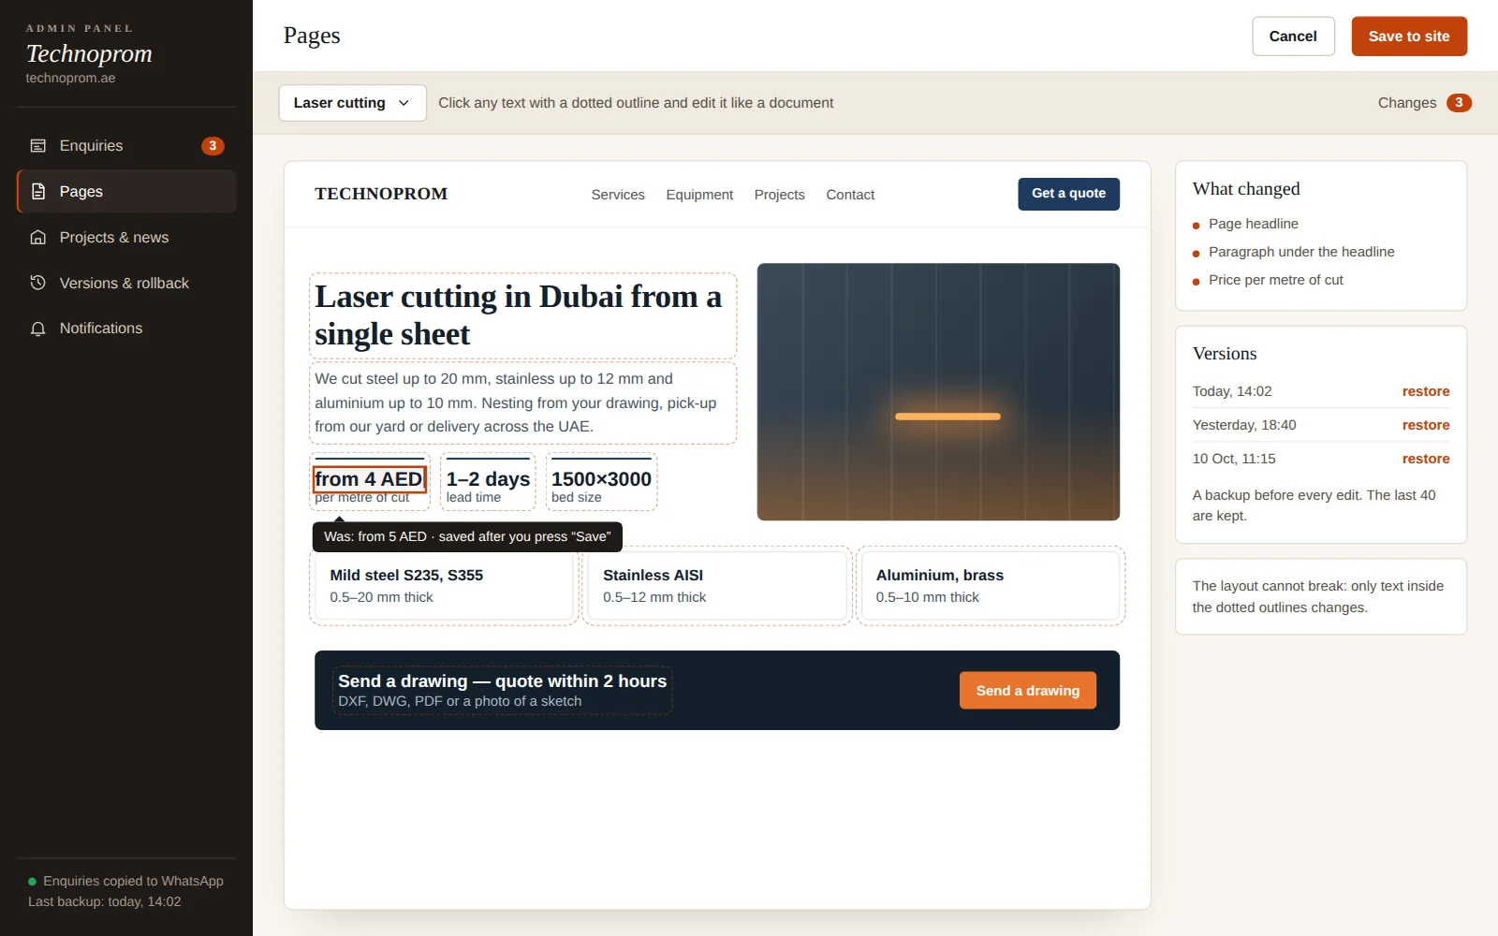Edit the 'from 4 AED' price text
Image resolution: width=1498 pixels, height=936 pixels.
(x=369, y=479)
